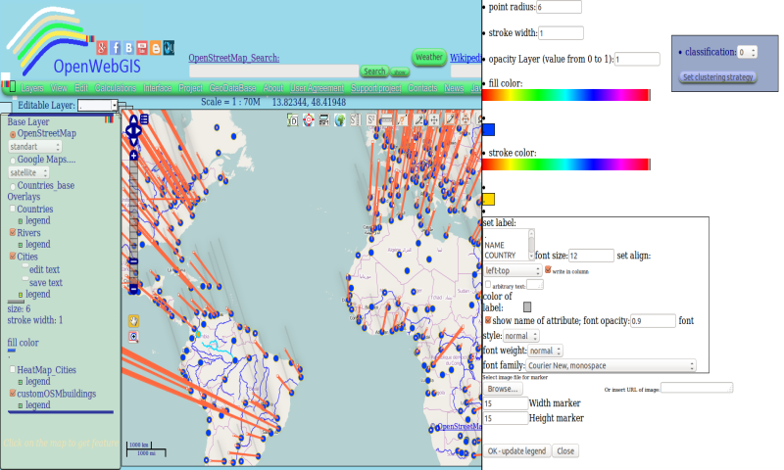The height and width of the screenshot is (470, 784).
Task: Click the fill color rainbow bar
Action: pos(565,95)
